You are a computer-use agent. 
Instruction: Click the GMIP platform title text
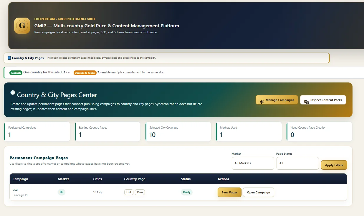(x=107, y=26)
